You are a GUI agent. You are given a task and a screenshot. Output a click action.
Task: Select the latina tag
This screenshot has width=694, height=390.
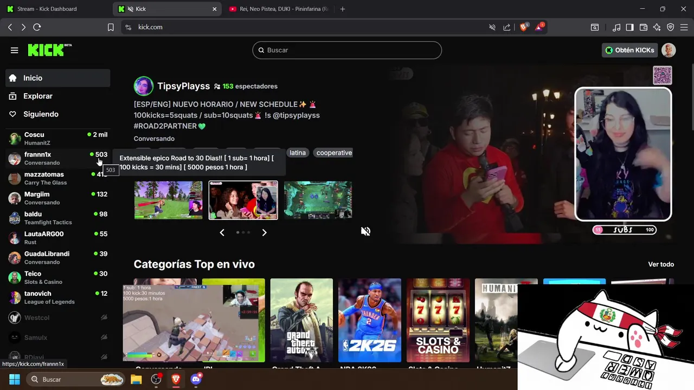click(x=298, y=153)
